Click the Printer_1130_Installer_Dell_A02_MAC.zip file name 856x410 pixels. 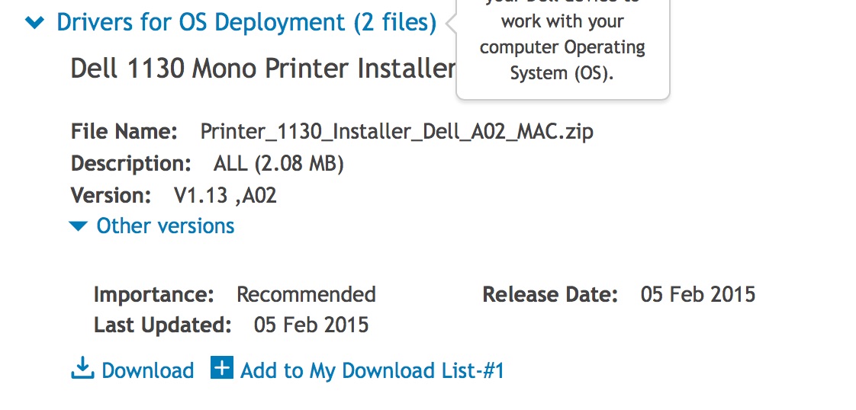pyautogui.click(x=397, y=131)
